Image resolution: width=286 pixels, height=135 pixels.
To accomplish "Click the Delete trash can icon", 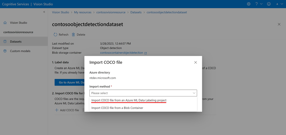I will pyautogui.click(x=73, y=35).
